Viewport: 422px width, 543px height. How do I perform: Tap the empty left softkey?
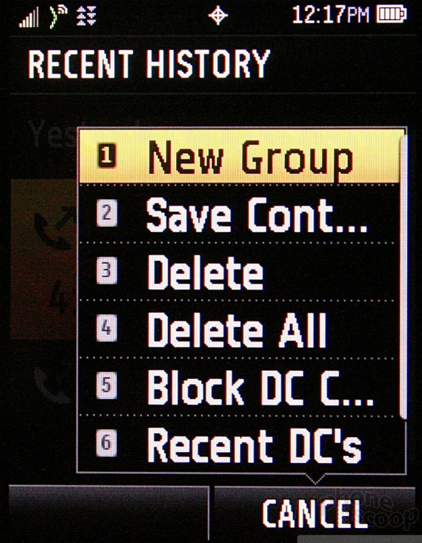tap(109, 514)
